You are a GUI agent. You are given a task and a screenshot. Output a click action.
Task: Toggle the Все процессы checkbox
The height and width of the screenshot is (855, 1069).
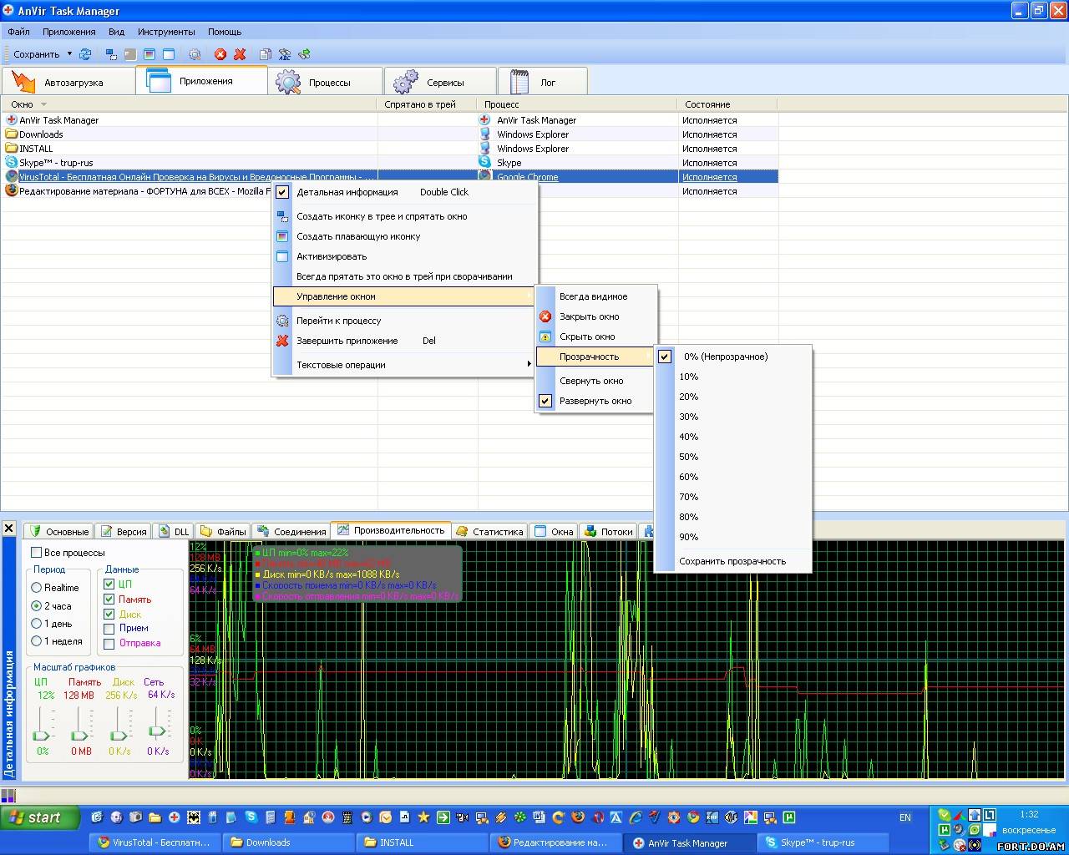(x=37, y=553)
